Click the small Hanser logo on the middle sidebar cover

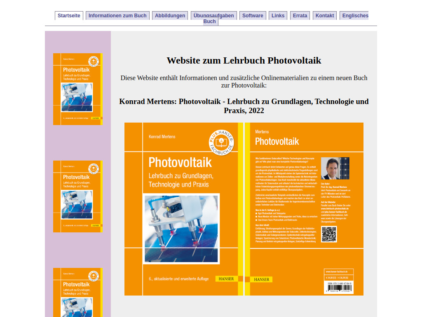[x=96, y=225]
